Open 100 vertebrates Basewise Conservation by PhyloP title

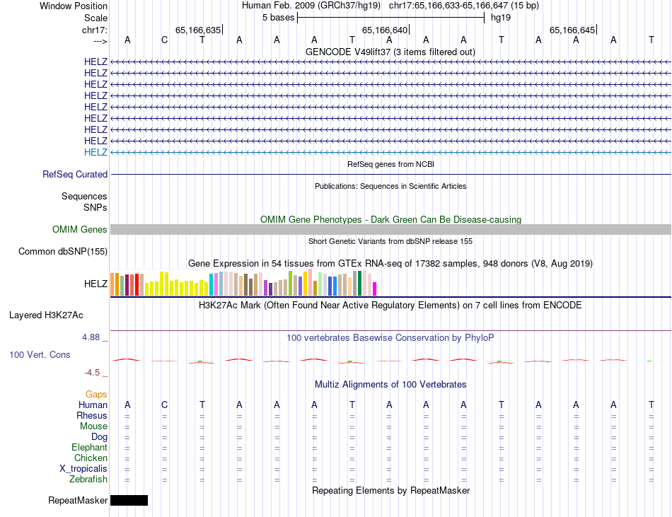(x=390, y=337)
